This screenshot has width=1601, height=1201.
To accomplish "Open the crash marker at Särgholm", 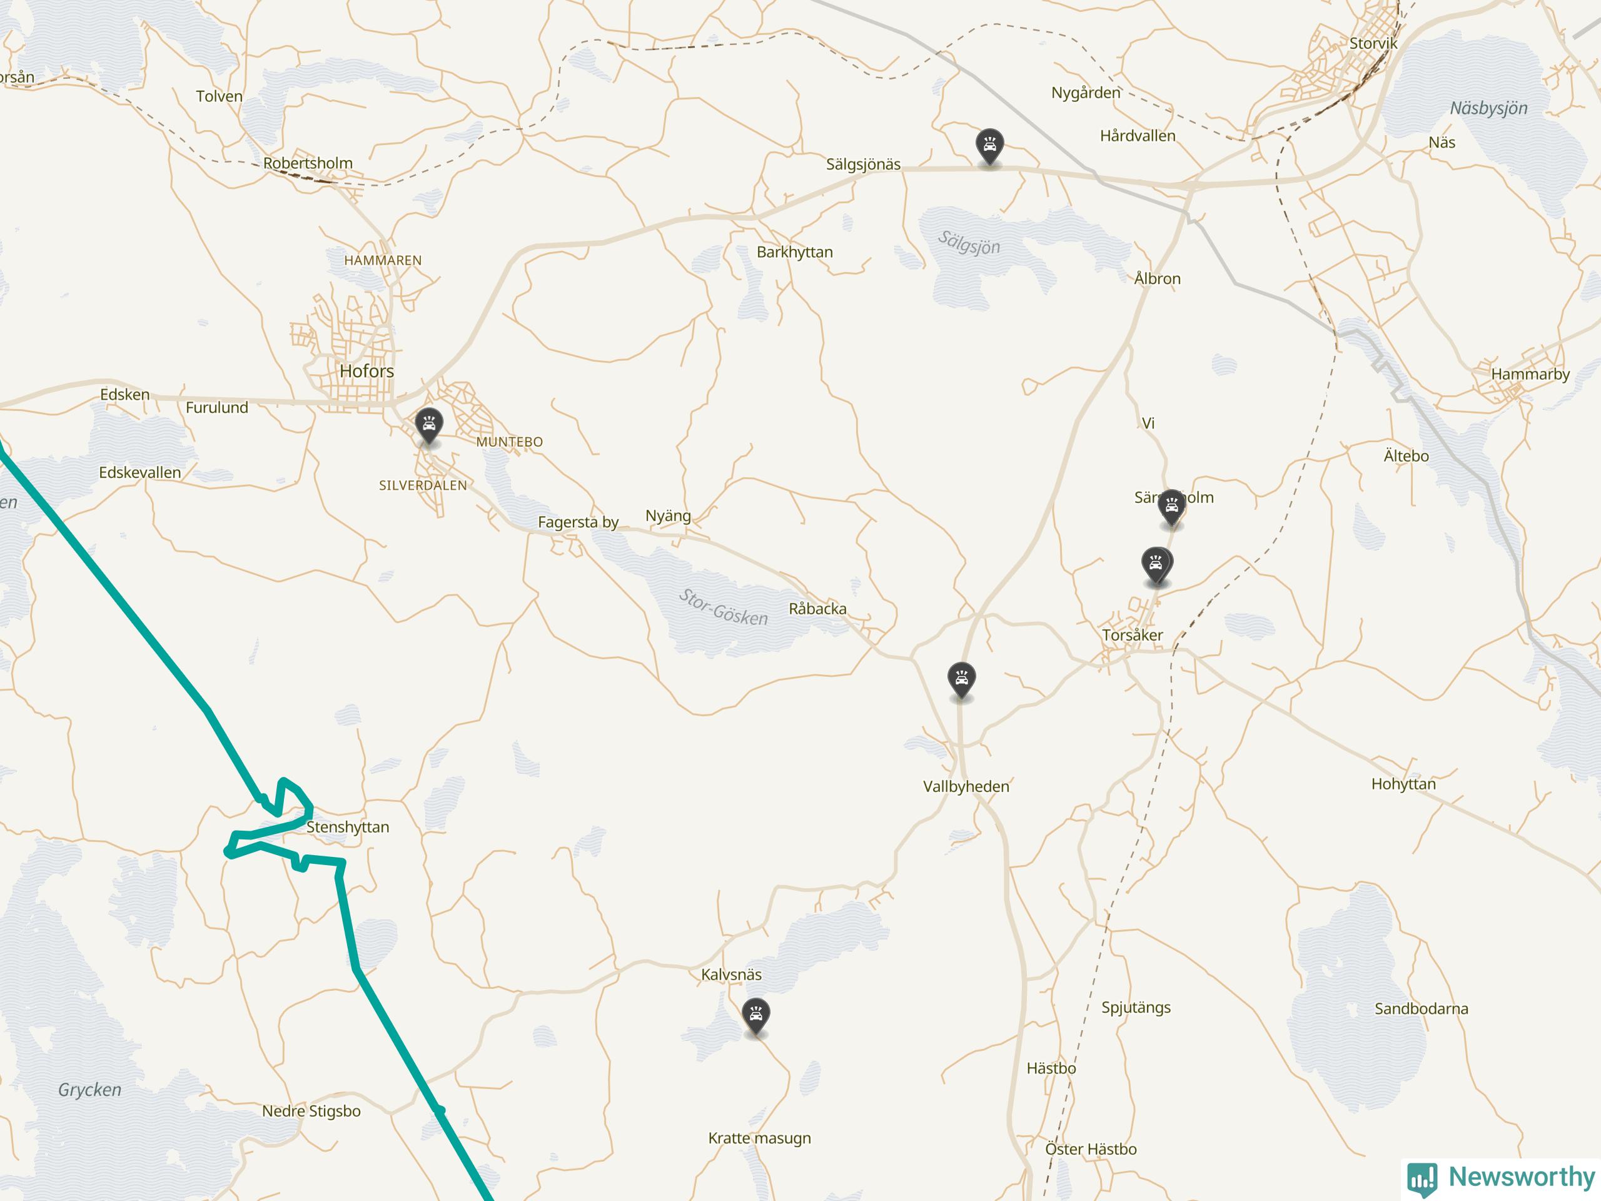I will click(1171, 507).
